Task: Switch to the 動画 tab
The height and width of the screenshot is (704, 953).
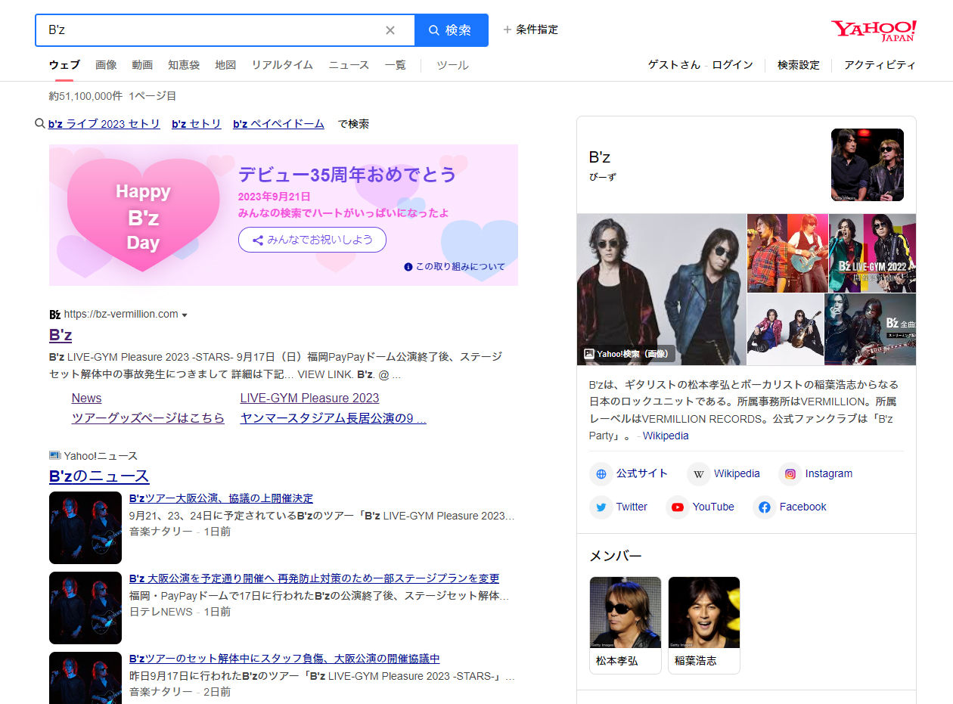Action: 142,65
